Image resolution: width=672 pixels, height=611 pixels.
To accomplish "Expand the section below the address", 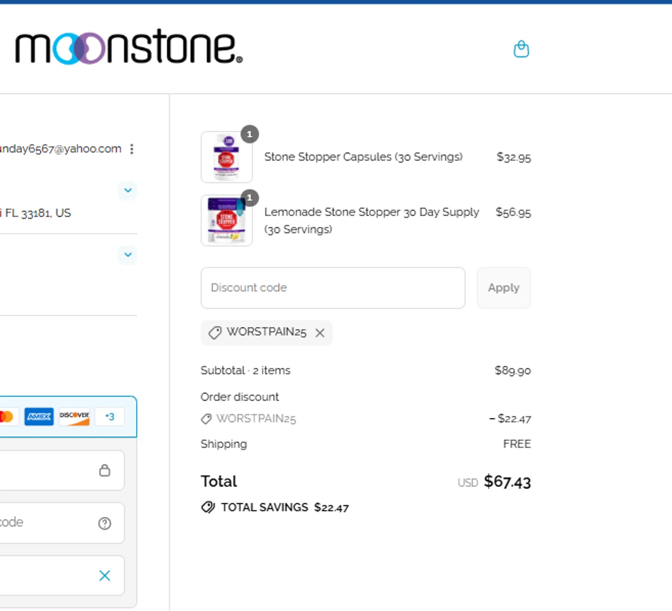I will coord(128,255).
